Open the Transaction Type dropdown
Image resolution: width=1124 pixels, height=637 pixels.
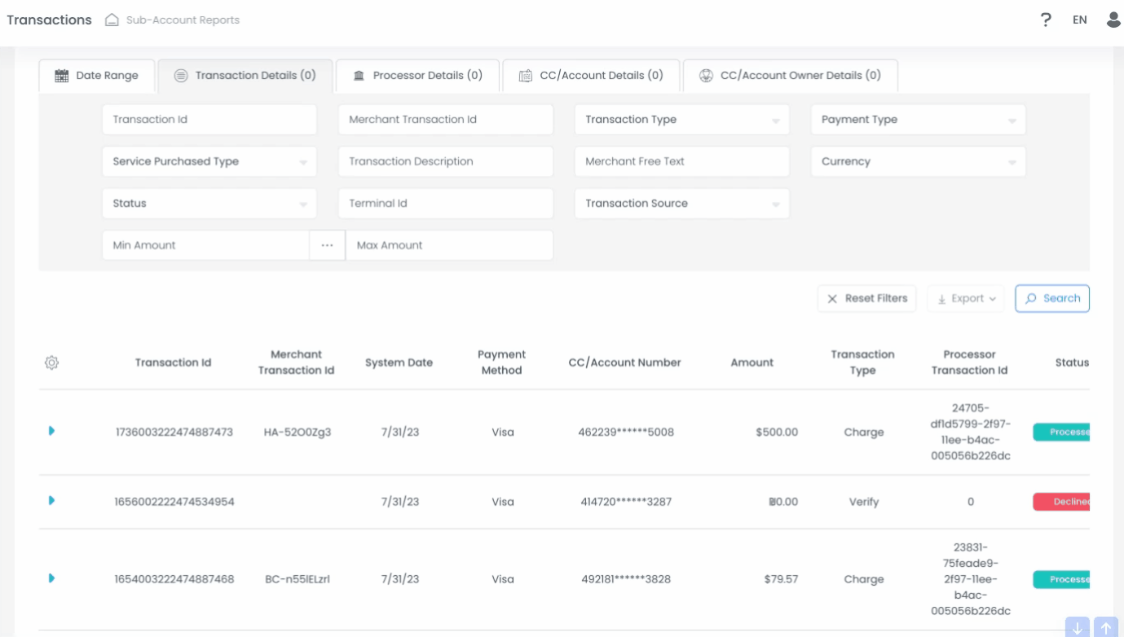pyautogui.click(x=682, y=120)
